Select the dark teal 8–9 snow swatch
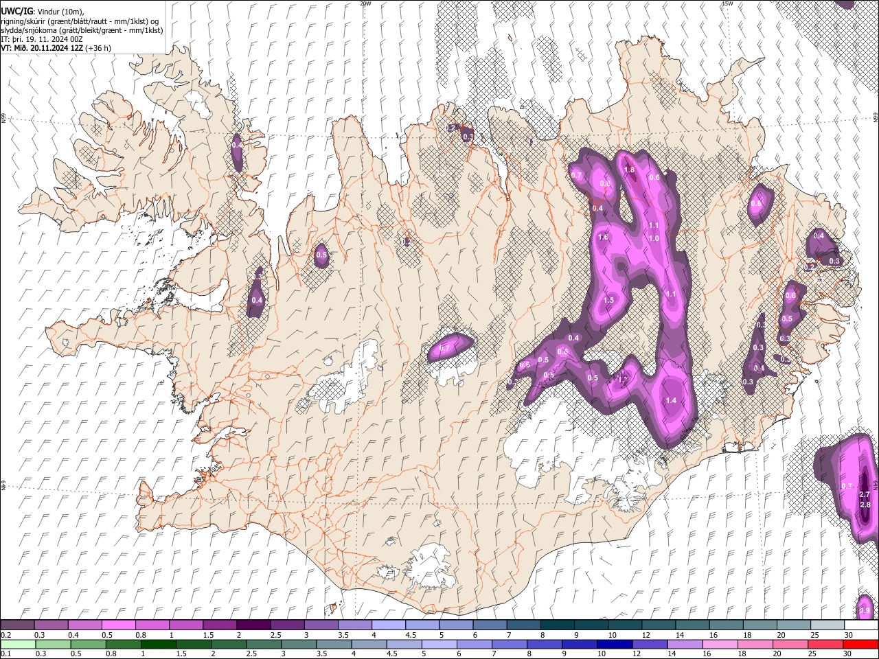The height and width of the screenshot is (659, 879). 558,625
